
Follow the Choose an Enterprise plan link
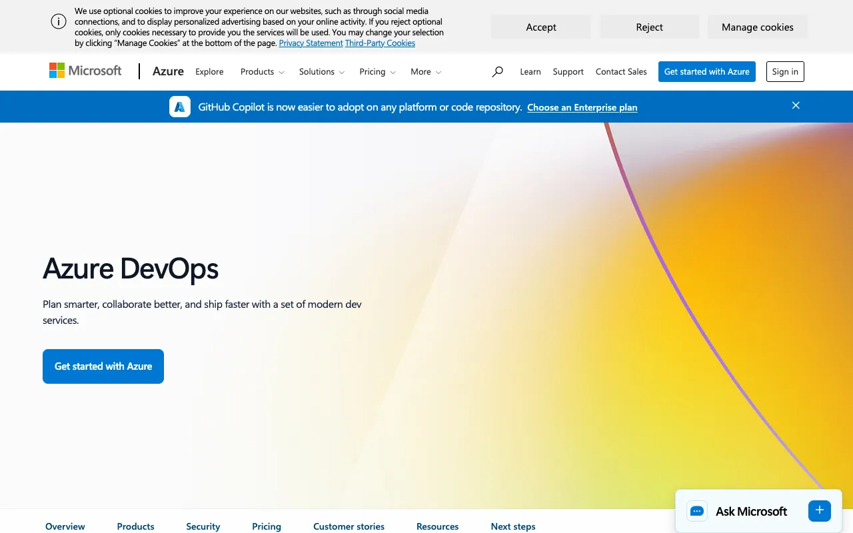[x=582, y=107]
